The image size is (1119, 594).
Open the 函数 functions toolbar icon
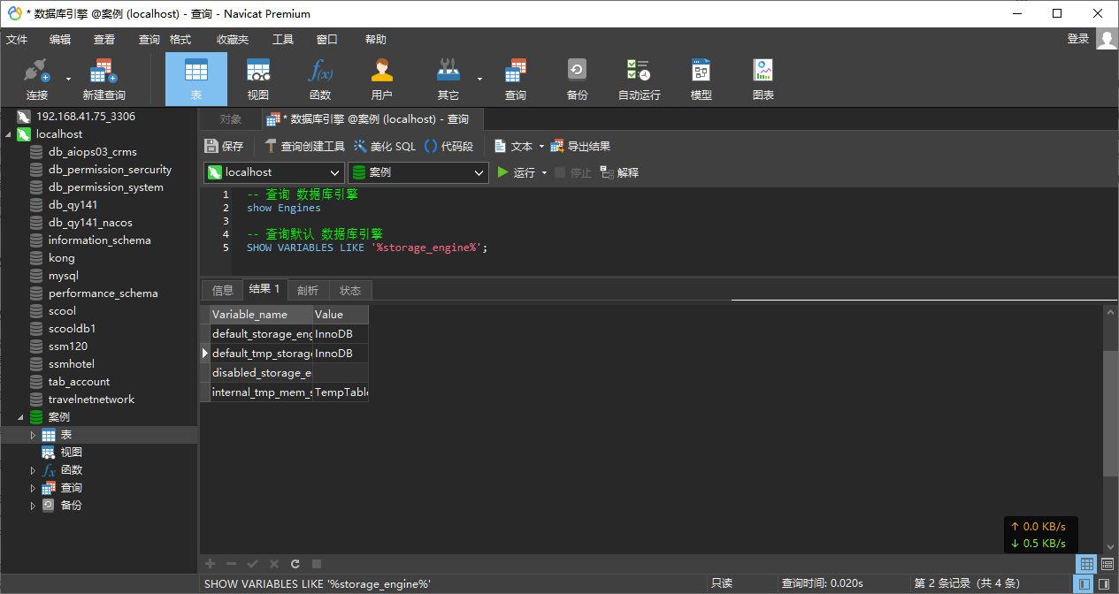click(x=320, y=79)
